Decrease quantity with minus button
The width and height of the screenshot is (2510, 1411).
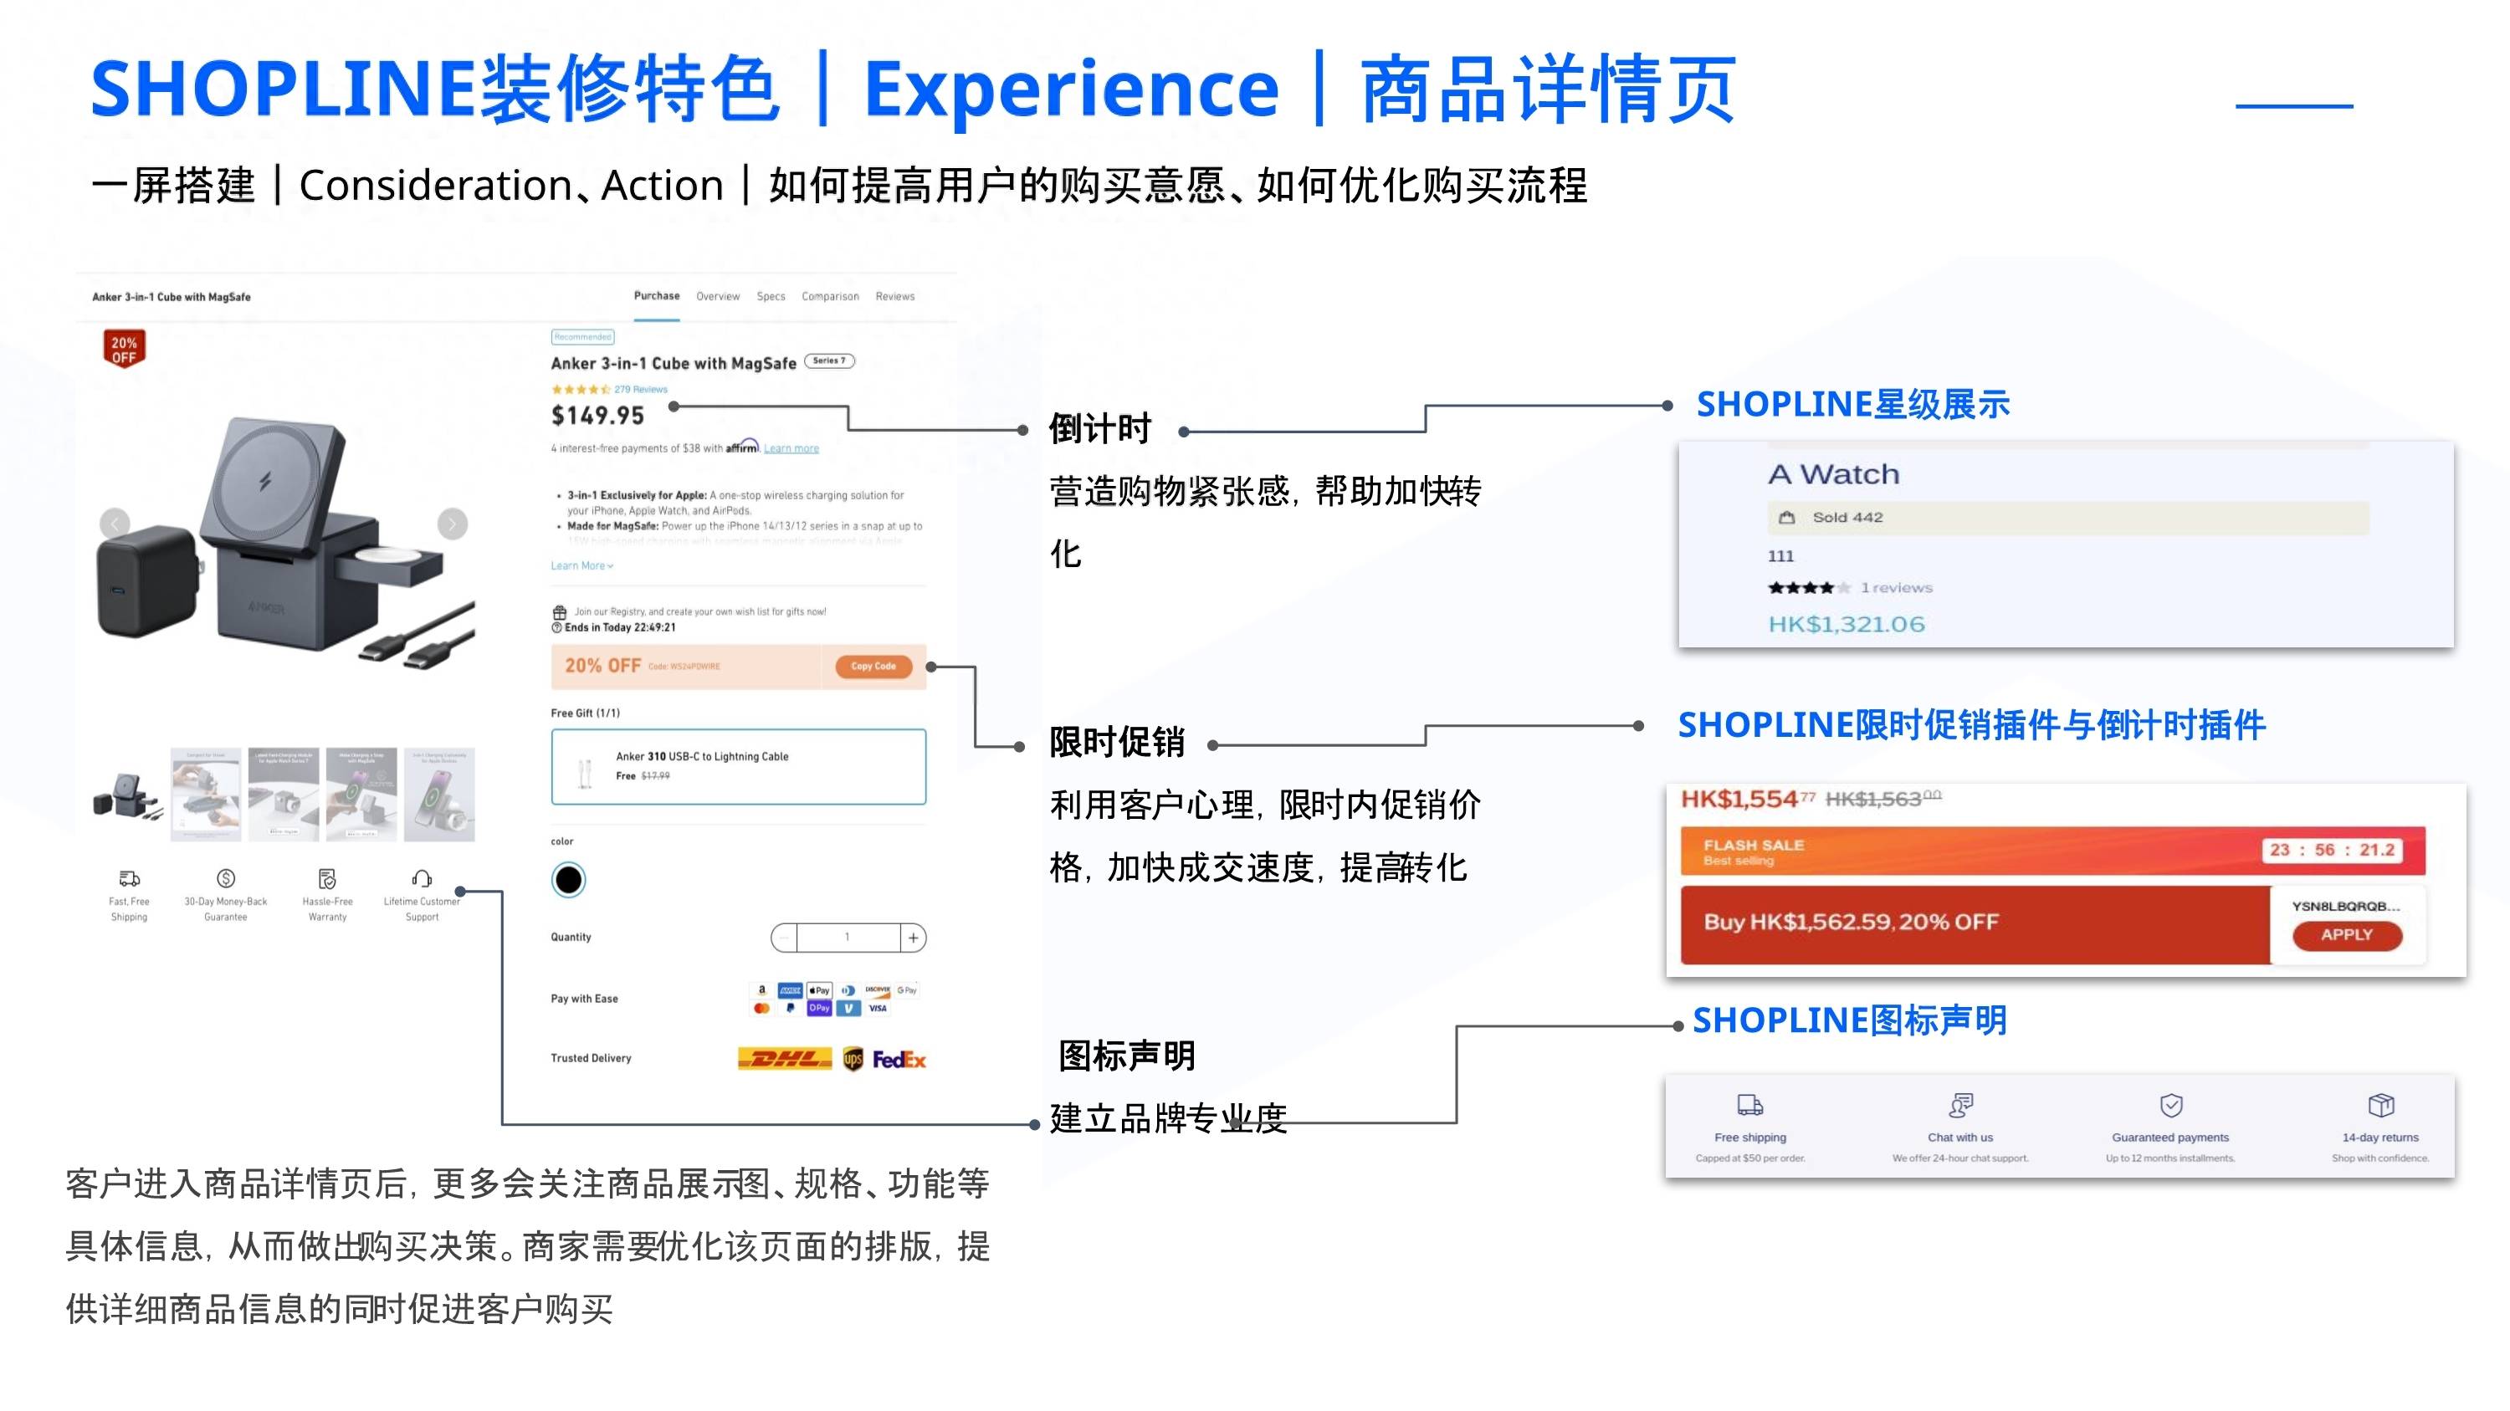[x=785, y=938]
